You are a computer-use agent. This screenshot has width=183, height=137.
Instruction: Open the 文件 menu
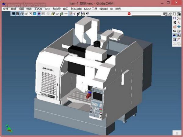point(5,9)
